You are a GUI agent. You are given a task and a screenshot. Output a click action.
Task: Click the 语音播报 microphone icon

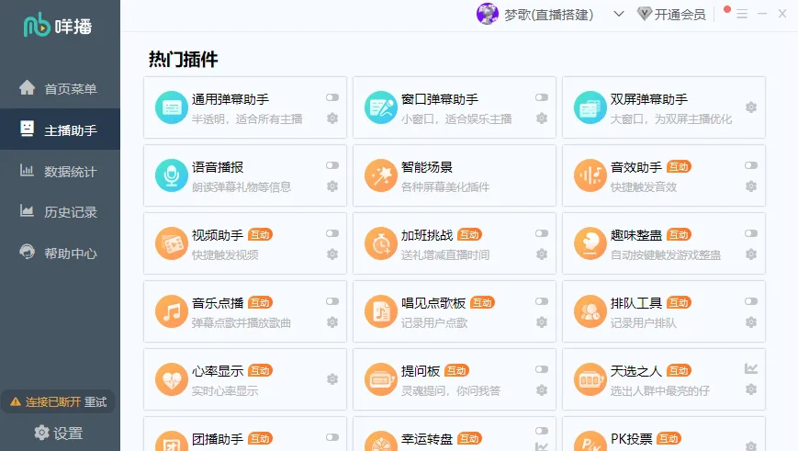(x=172, y=175)
